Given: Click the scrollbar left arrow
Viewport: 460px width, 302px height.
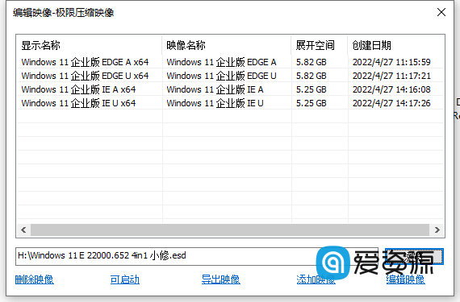Looking at the screenshot, I should (x=23, y=230).
